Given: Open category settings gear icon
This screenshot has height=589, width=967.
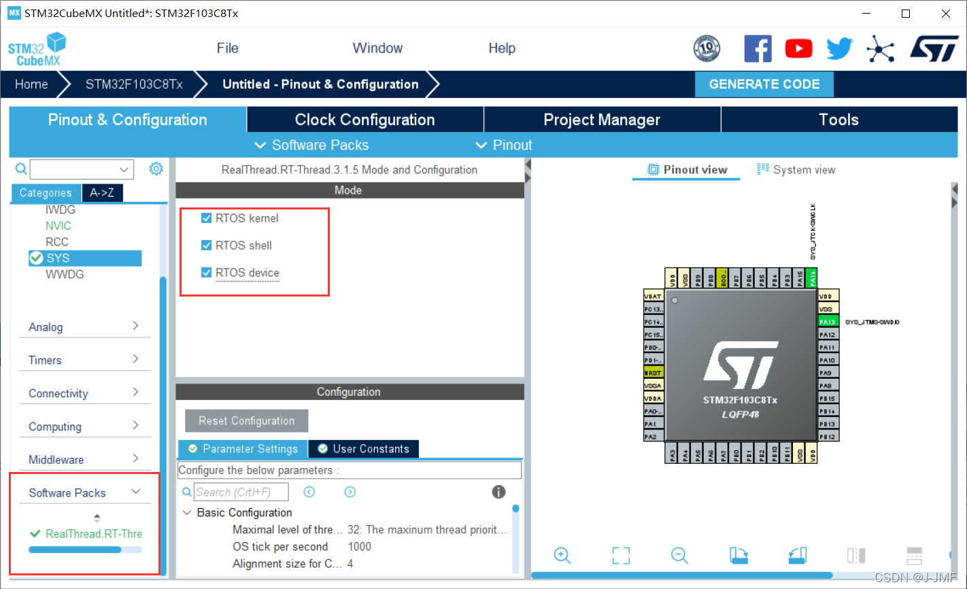Looking at the screenshot, I should pyautogui.click(x=156, y=169).
